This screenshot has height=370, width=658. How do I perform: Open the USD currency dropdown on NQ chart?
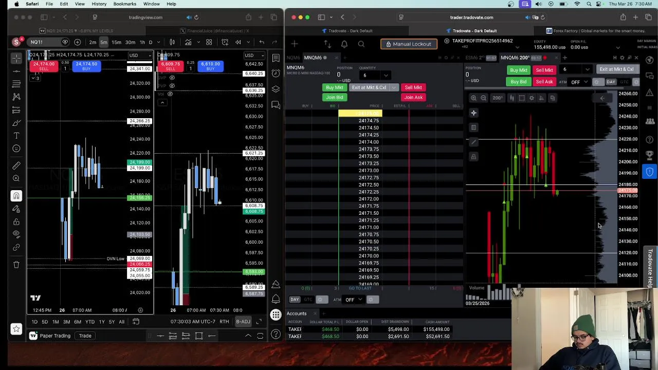pyautogui.click(x=140, y=55)
